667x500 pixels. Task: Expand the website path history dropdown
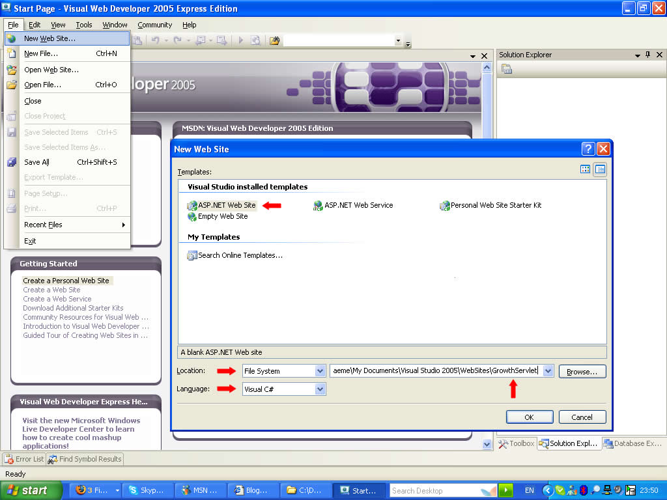click(x=548, y=371)
